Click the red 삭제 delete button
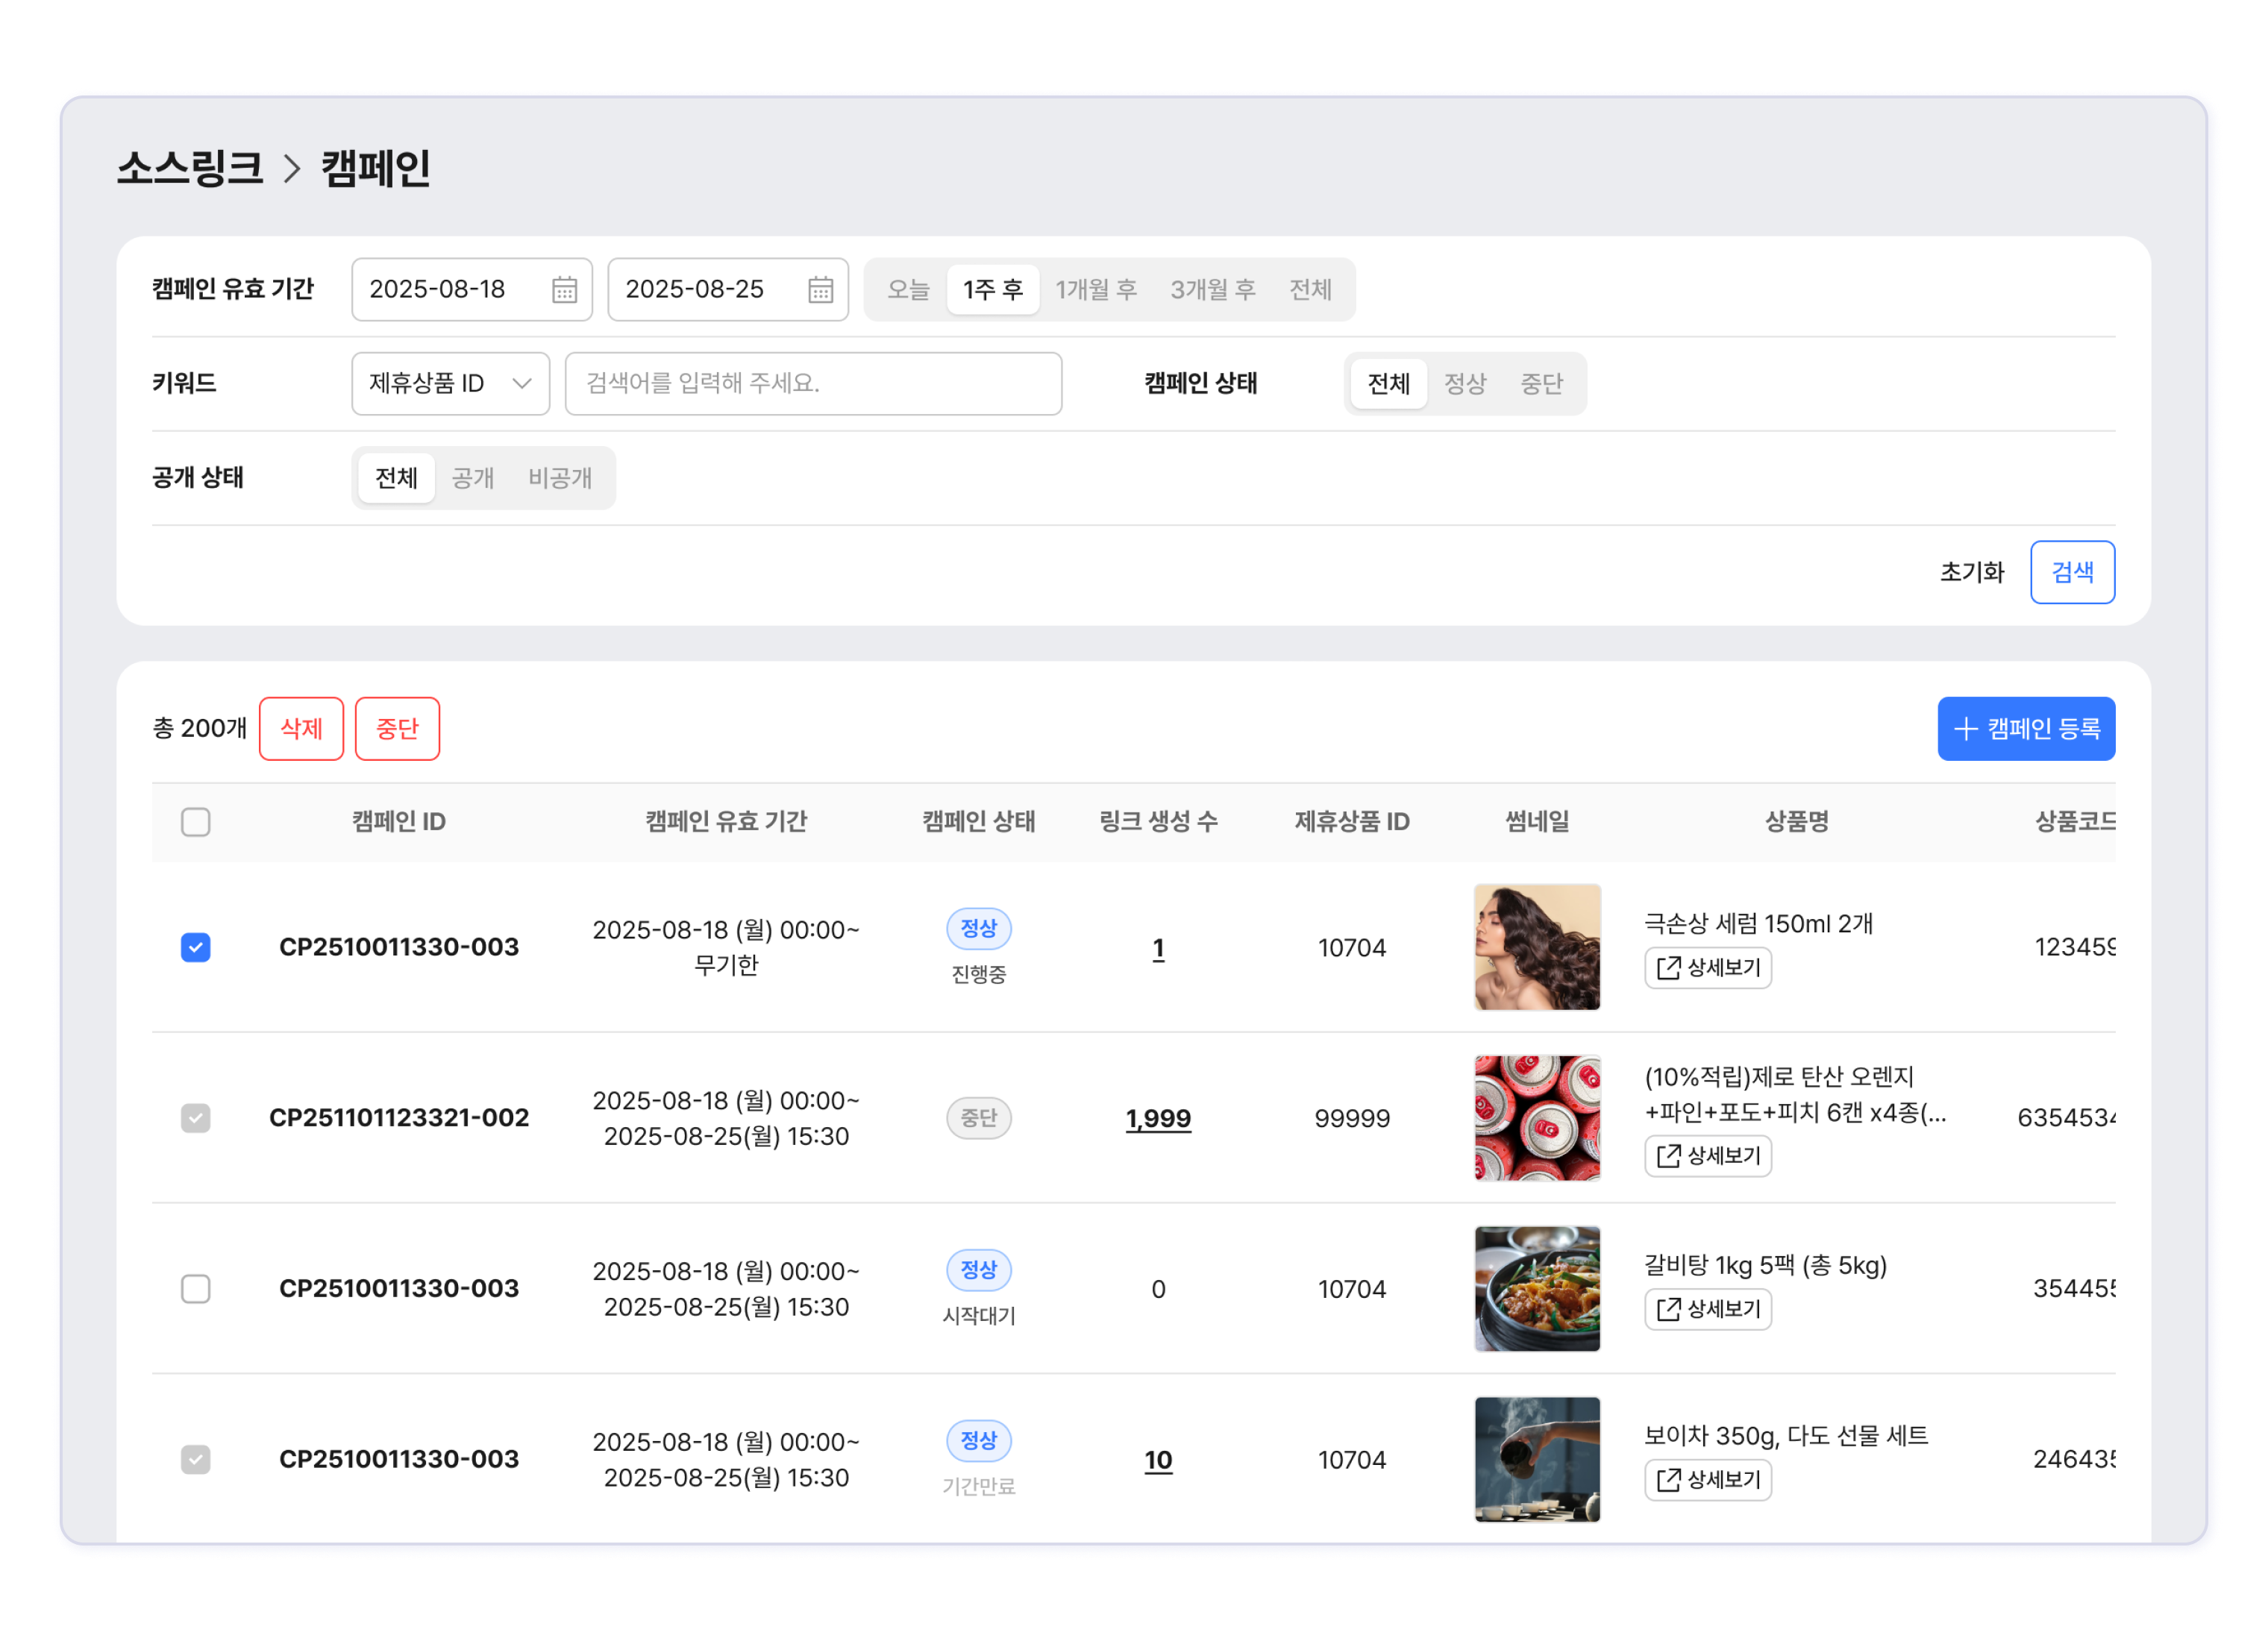Screen dimensions: 2268x1641 [x=301, y=729]
